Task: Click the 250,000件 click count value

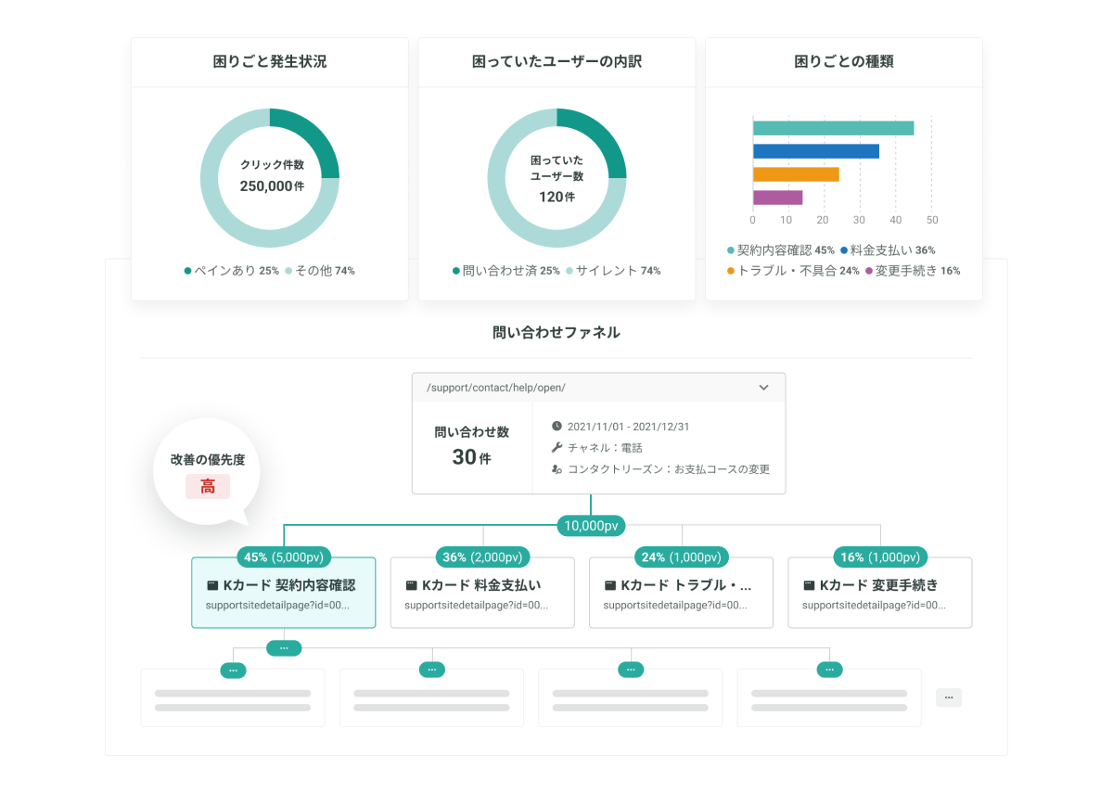Action: pyautogui.click(x=272, y=185)
